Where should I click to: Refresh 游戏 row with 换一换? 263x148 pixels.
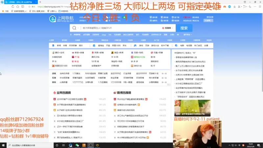(164, 73)
